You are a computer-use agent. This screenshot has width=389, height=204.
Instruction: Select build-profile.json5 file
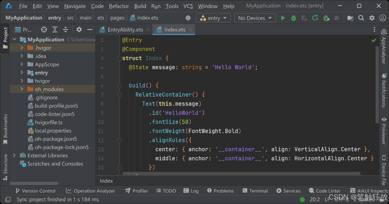pos(56,106)
